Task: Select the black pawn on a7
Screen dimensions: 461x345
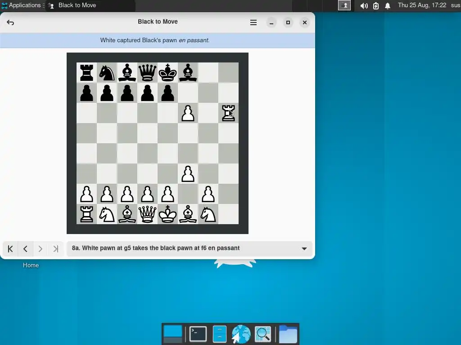Action: click(86, 93)
